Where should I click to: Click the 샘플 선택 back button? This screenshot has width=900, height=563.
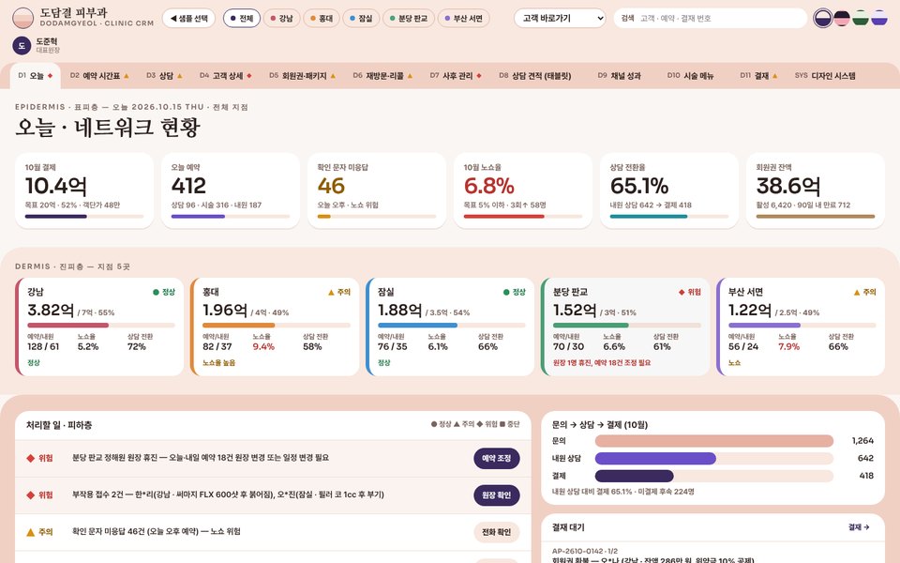(x=188, y=19)
